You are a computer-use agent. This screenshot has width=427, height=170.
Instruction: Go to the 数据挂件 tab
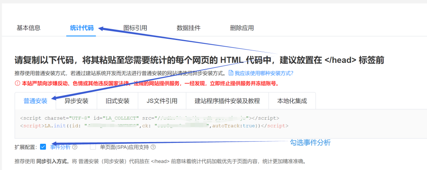[x=188, y=28]
